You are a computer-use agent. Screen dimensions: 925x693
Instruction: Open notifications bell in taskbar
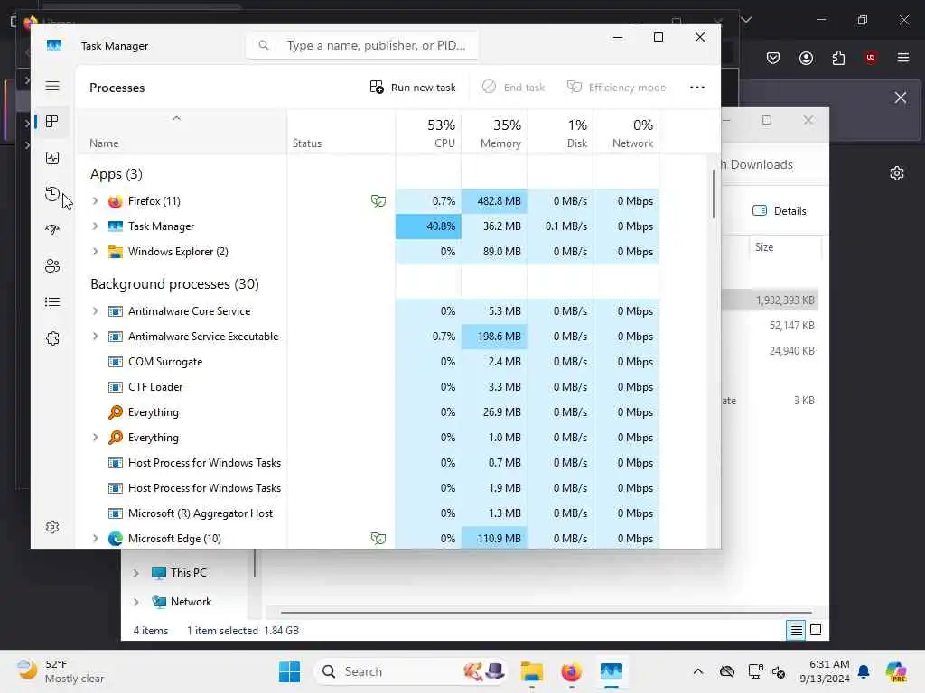(x=864, y=671)
